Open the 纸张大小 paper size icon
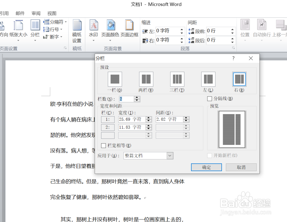 coord(18,26)
